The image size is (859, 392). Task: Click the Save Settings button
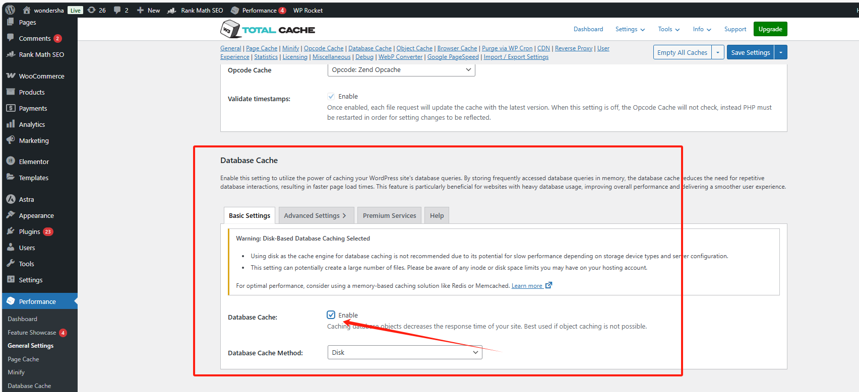pyautogui.click(x=751, y=52)
